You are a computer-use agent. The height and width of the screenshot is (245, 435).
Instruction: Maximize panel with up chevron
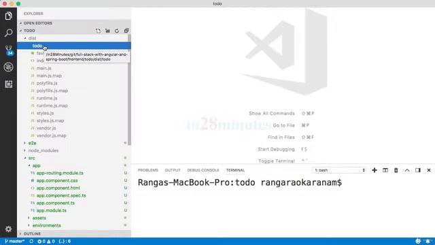click(x=407, y=170)
